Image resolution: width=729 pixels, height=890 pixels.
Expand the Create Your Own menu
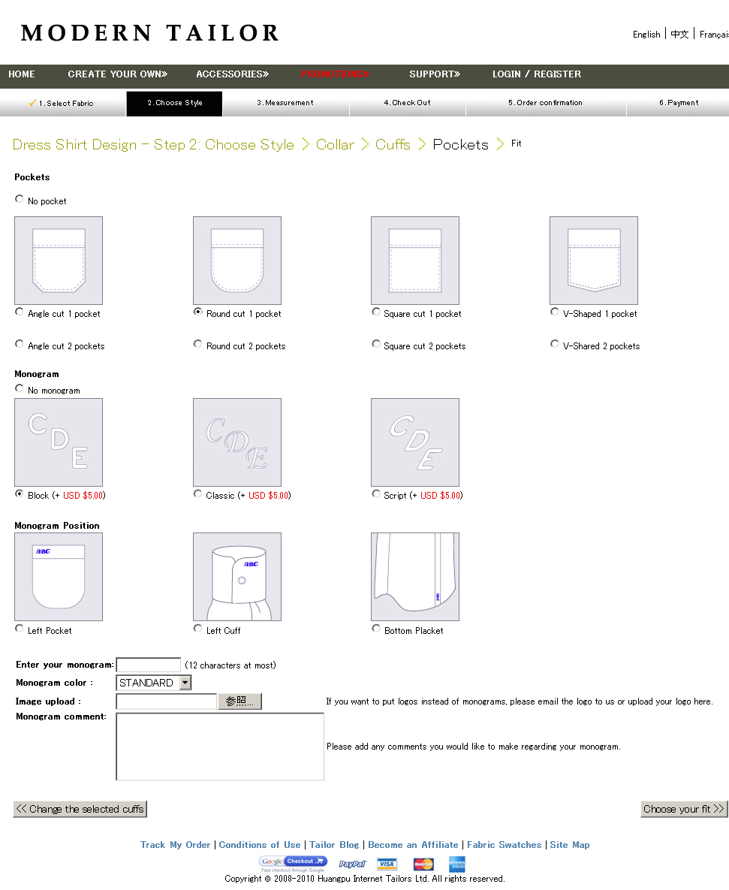(118, 74)
